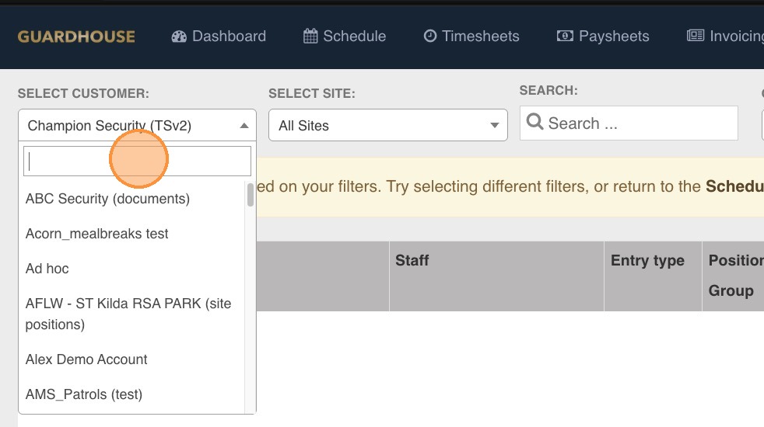Select Alex Demo Account option

(86, 359)
